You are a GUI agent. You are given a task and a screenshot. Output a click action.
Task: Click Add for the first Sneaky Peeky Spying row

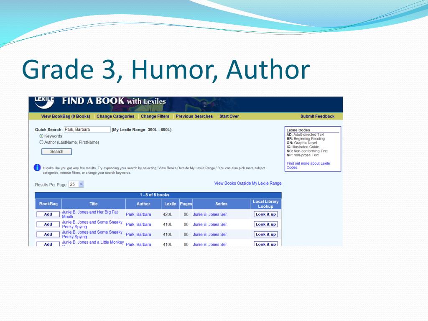48,224
